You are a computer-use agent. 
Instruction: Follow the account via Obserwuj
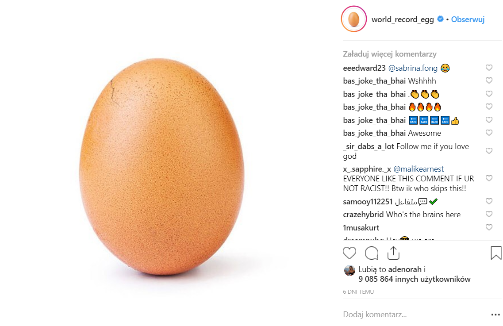tap(468, 19)
